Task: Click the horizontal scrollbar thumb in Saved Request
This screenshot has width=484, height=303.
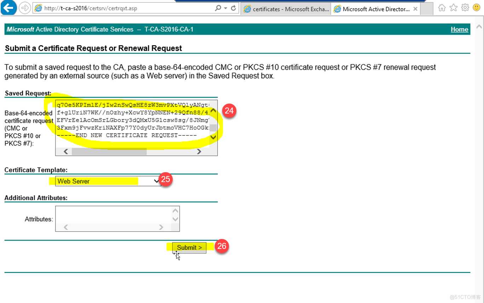Action: click(x=109, y=151)
